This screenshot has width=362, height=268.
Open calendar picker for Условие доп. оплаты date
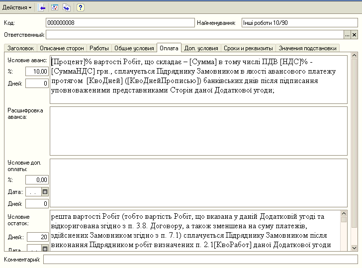pos(45,191)
